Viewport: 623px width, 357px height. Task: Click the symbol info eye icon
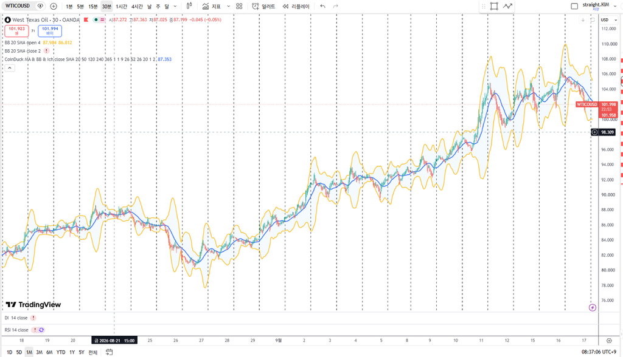pos(40,6)
